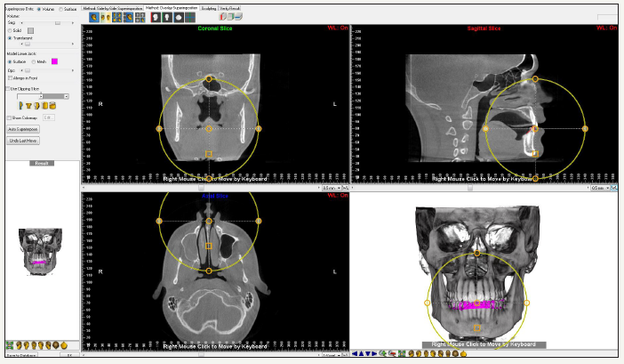624x364 pixels.
Task: Open the clipping slice dropdown
Action: [x=66, y=95]
